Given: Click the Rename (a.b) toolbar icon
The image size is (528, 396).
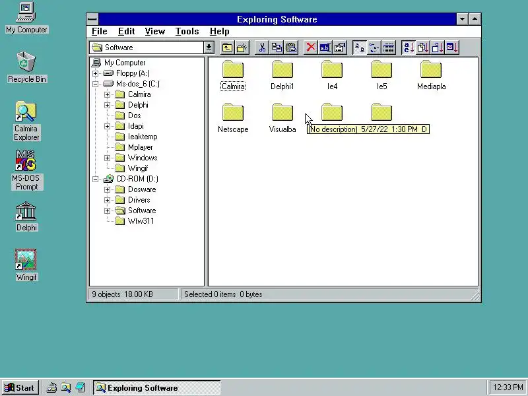Looking at the screenshot, I should pos(325,48).
